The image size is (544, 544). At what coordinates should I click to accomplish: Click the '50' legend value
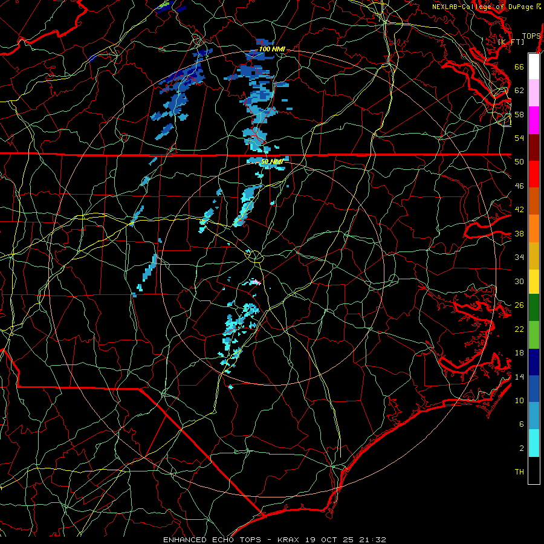pos(519,161)
